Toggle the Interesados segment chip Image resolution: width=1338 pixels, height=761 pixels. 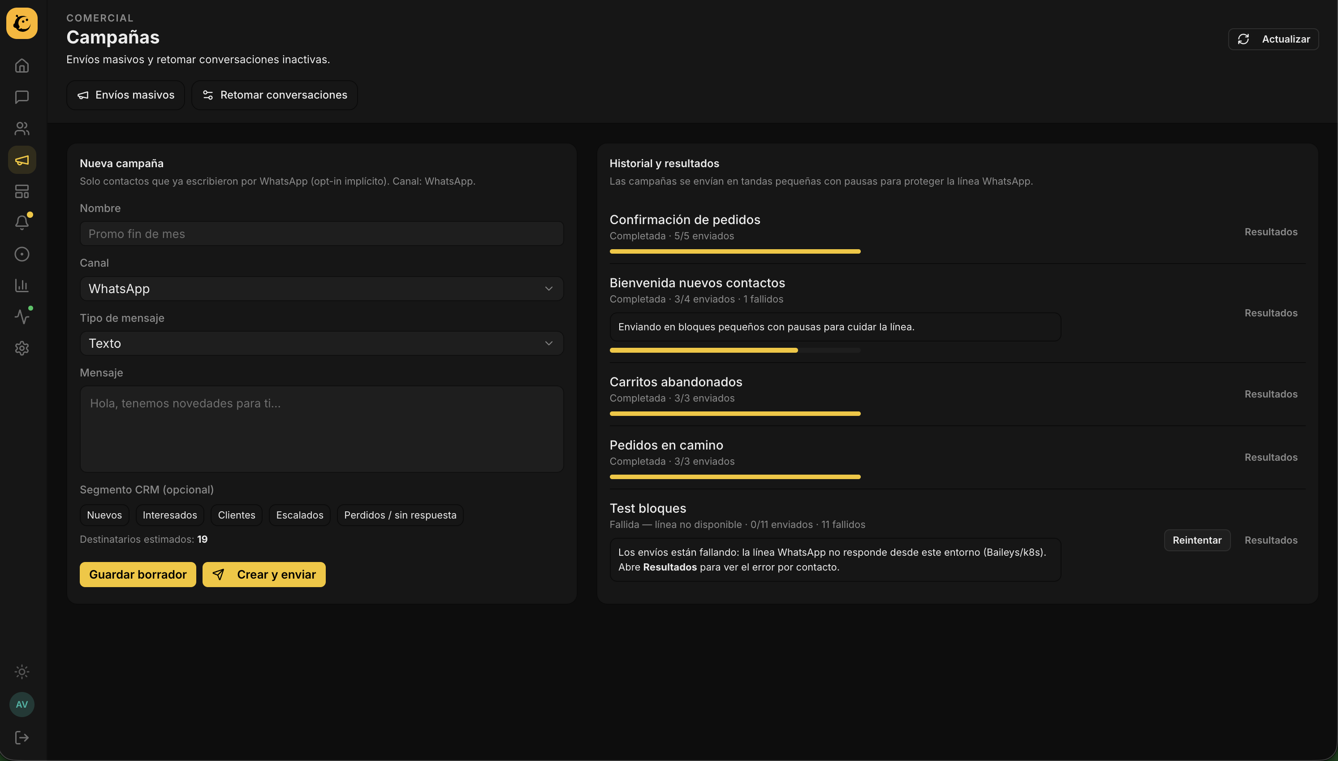click(170, 515)
